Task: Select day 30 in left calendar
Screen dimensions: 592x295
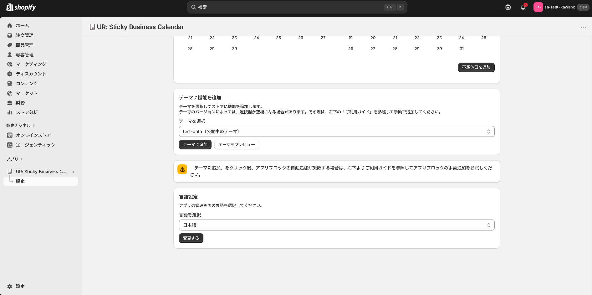Action: pos(234,49)
